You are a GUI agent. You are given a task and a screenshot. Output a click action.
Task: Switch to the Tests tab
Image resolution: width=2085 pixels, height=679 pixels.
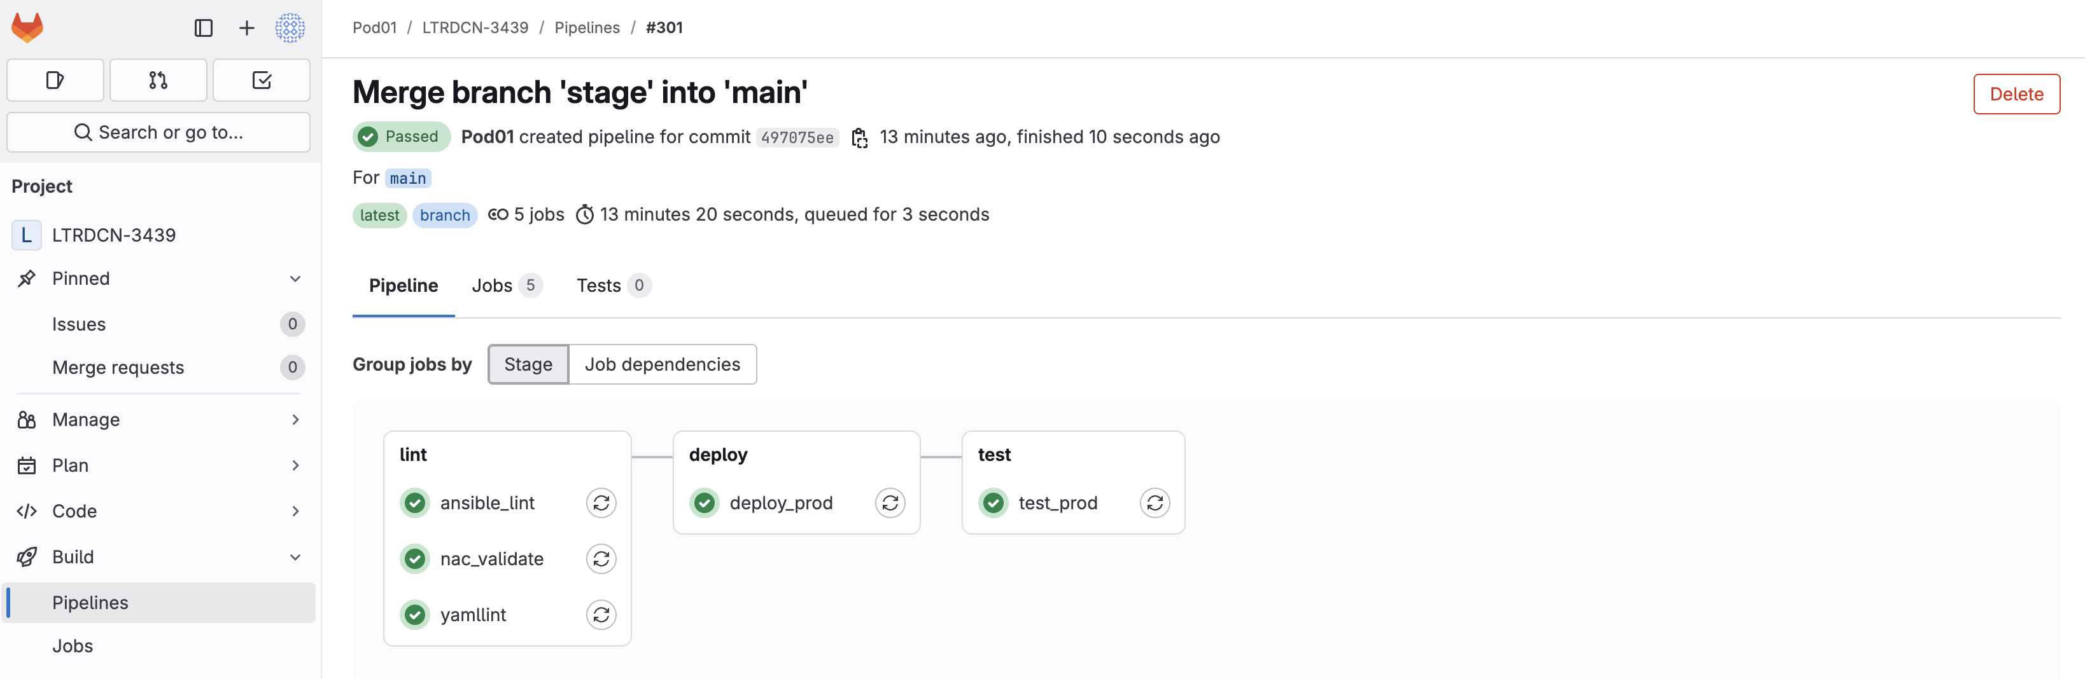tap(612, 285)
